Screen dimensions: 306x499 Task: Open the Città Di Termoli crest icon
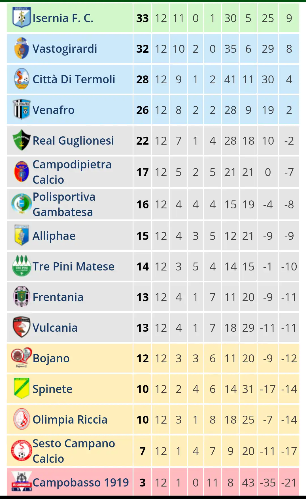tap(22, 79)
